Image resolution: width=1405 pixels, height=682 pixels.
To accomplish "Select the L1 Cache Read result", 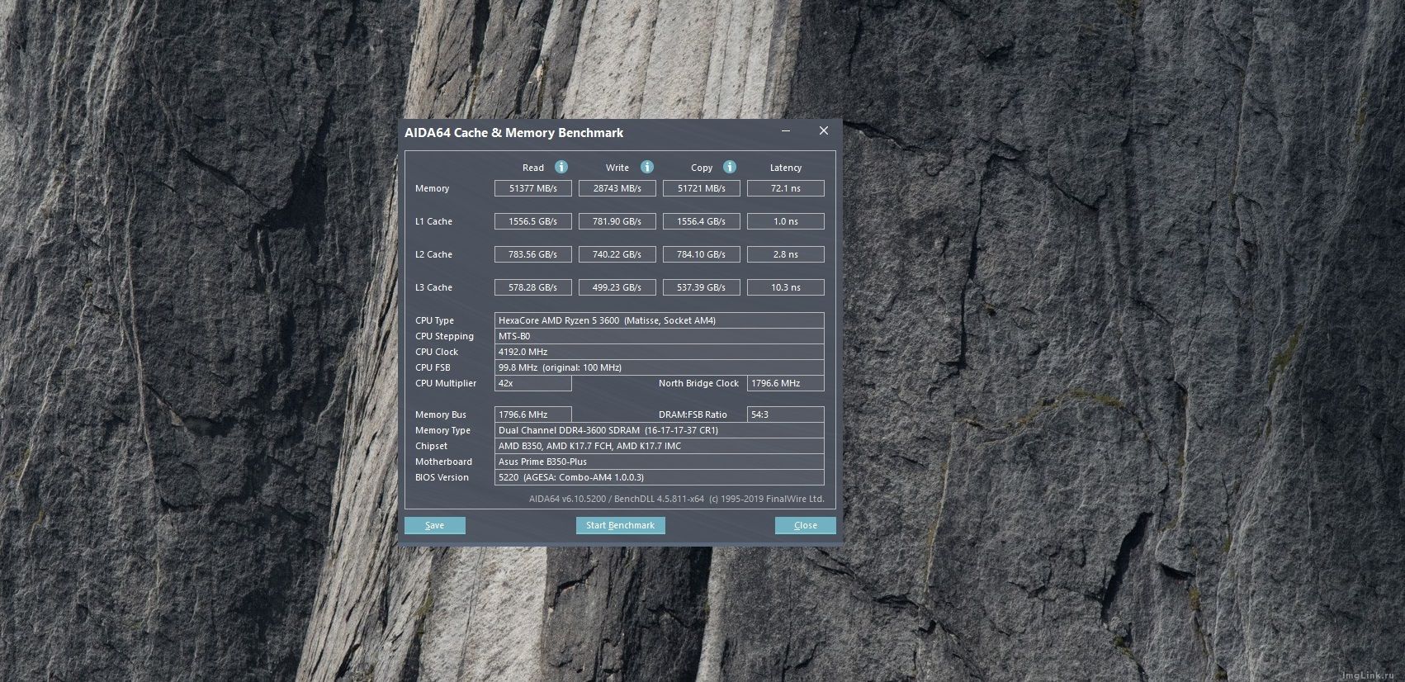I will (x=532, y=221).
